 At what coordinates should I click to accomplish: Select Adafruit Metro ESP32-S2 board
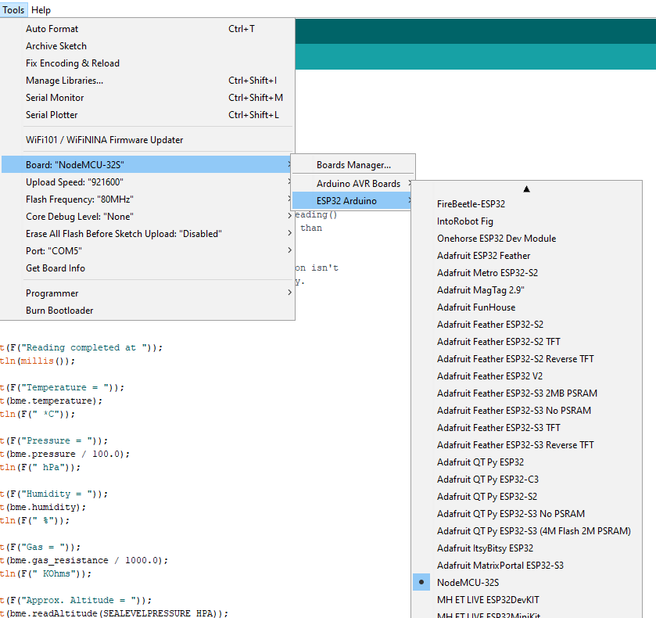coord(527,272)
